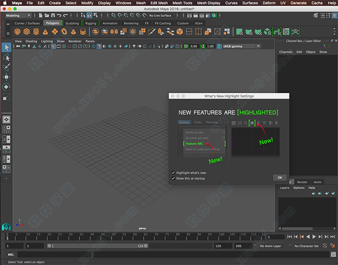Open the Edit Mesh menu
Viewport: 338px width, 265px height.
coord(159,3)
